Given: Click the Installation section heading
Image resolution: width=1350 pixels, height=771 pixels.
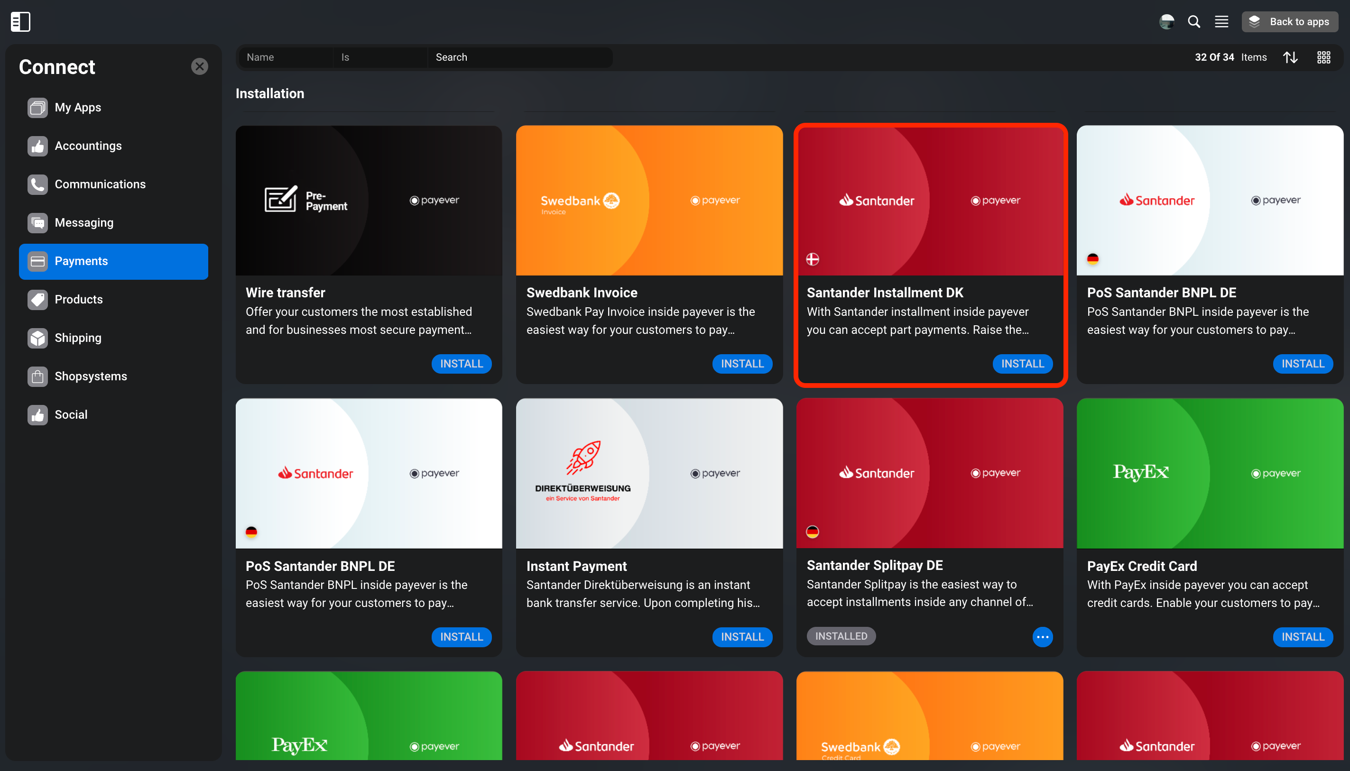Looking at the screenshot, I should click(x=270, y=94).
